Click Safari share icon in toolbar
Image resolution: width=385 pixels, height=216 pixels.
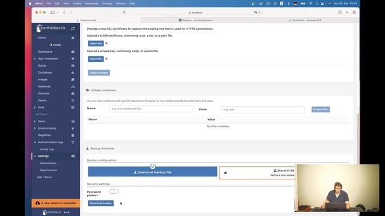[340, 12]
